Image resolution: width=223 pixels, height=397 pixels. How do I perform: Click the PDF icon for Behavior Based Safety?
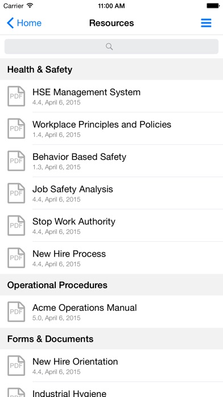pos(16,161)
